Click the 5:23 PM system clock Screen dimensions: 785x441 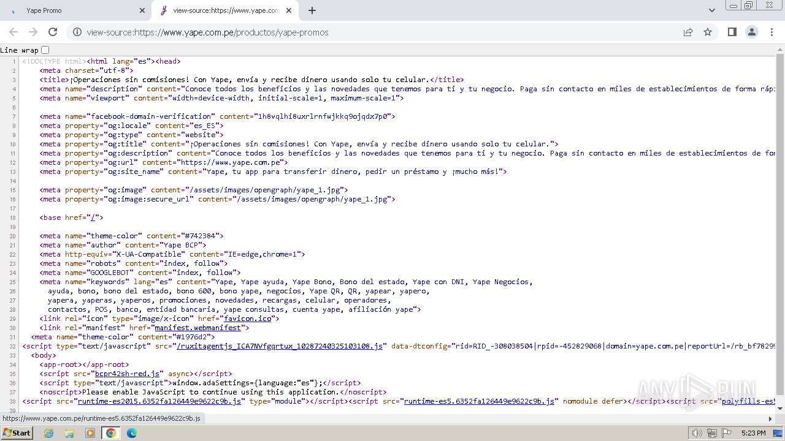point(754,433)
